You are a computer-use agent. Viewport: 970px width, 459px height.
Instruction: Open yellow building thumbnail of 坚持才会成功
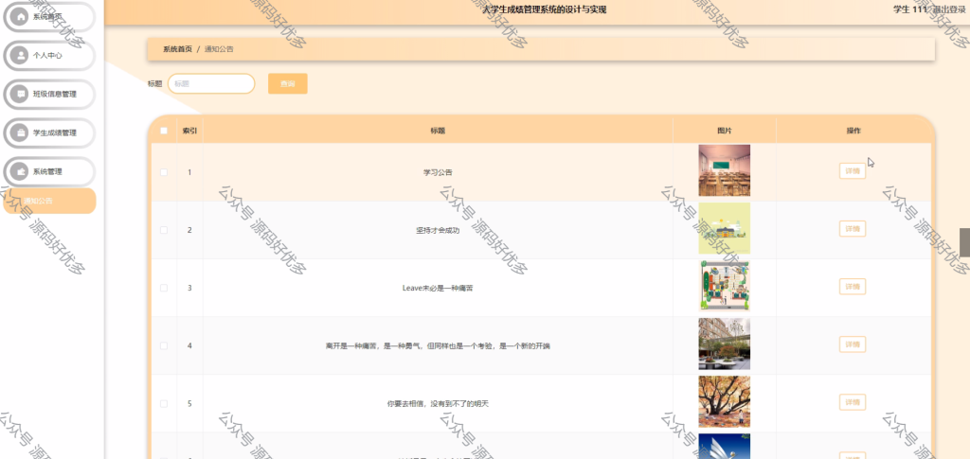pyautogui.click(x=725, y=229)
